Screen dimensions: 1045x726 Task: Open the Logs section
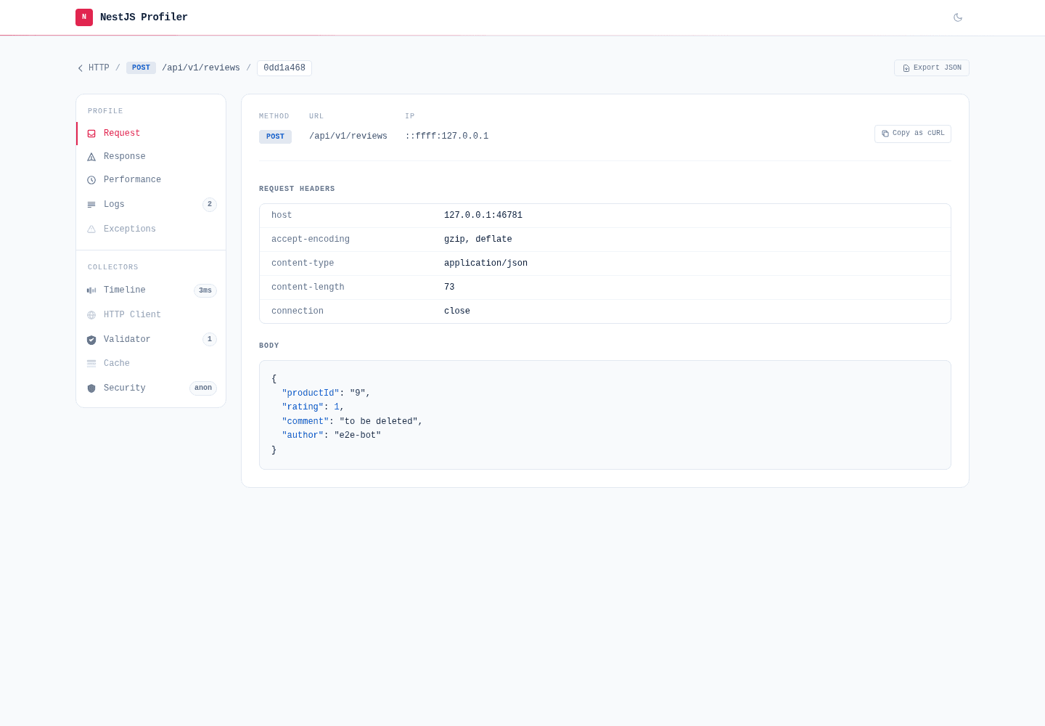pyautogui.click(x=151, y=205)
